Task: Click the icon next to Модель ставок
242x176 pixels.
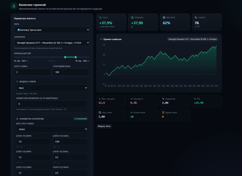Action: click(17, 81)
